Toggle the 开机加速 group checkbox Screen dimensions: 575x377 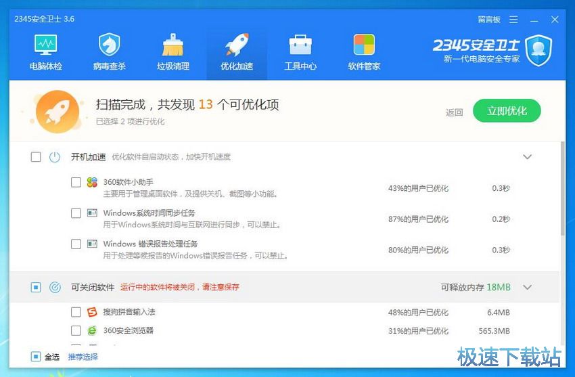pyautogui.click(x=36, y=157)
